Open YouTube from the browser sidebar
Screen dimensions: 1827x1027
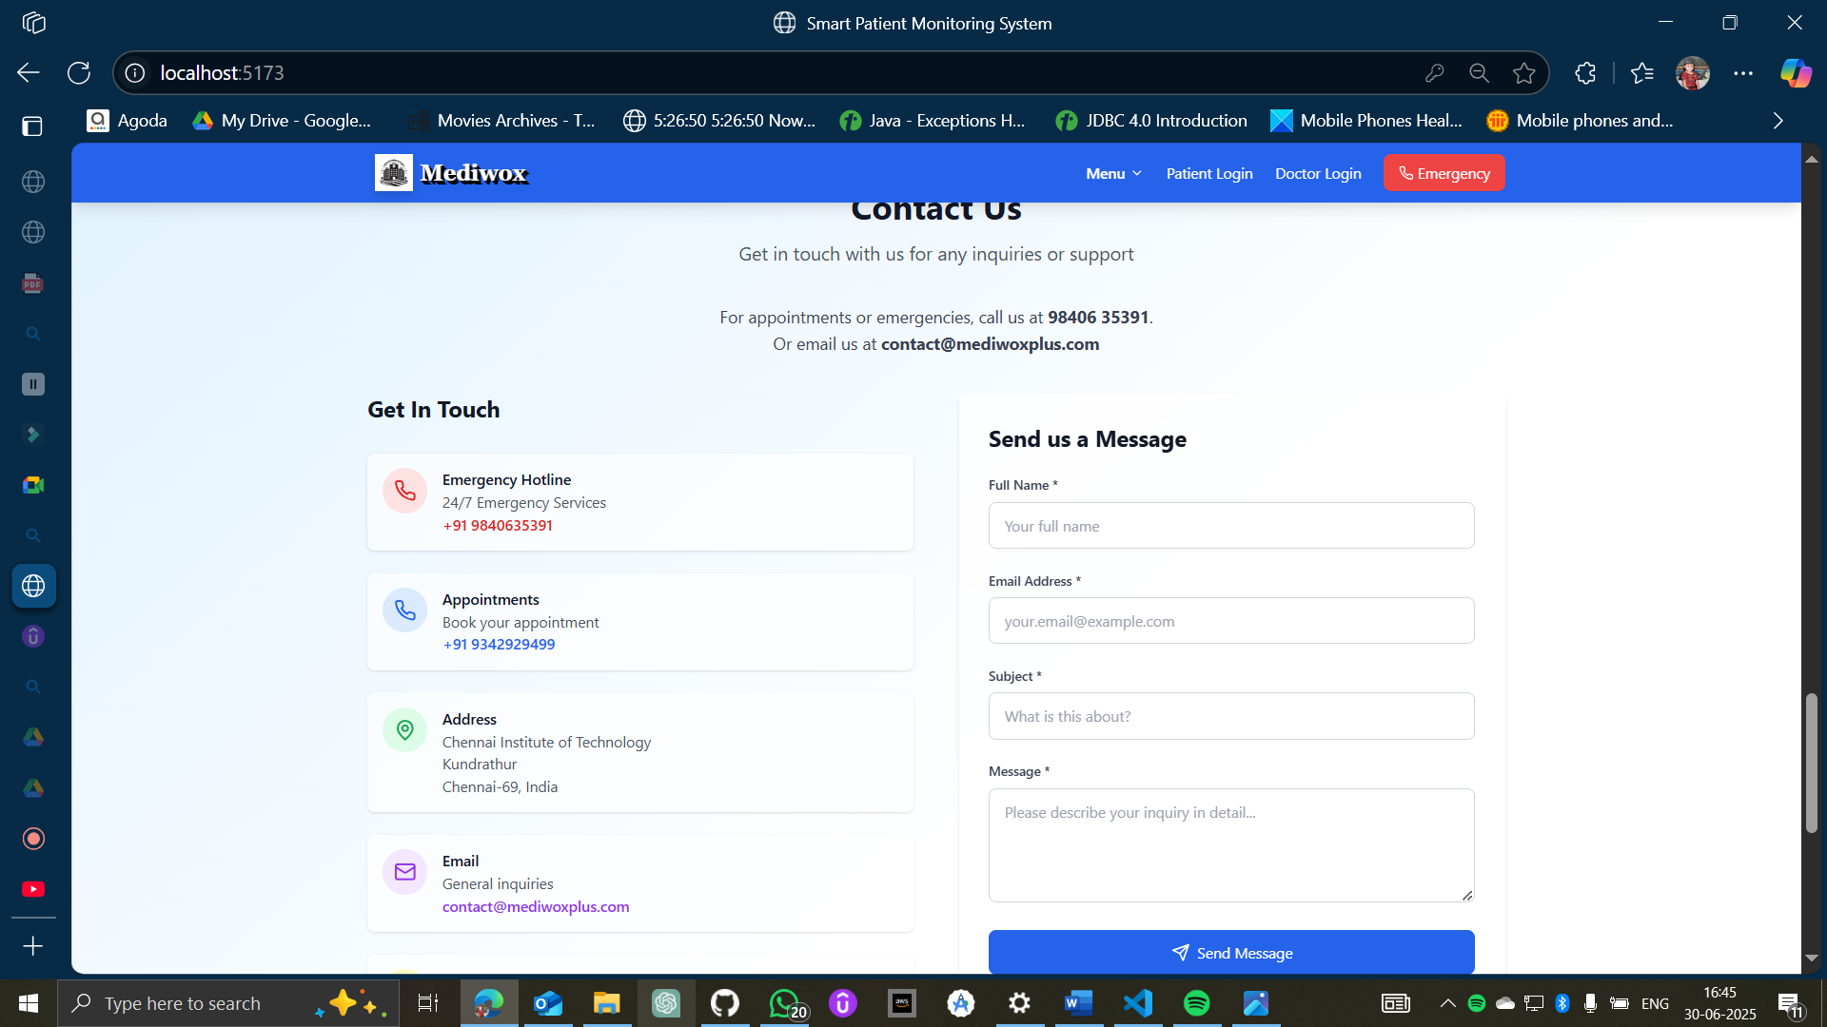[x=33, y=889]
